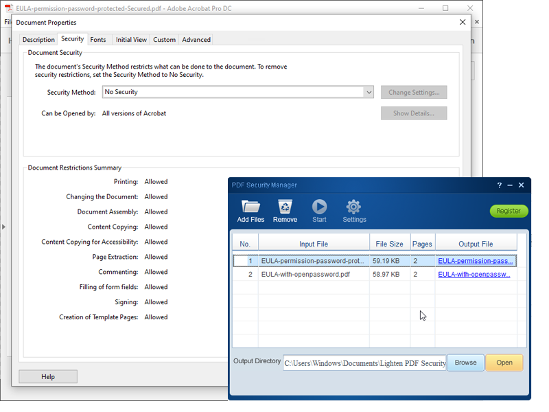The height and width of the screenshot is (412, 549).
Task: Click Content Copying for Accessibility label
Action: [90, 242]
